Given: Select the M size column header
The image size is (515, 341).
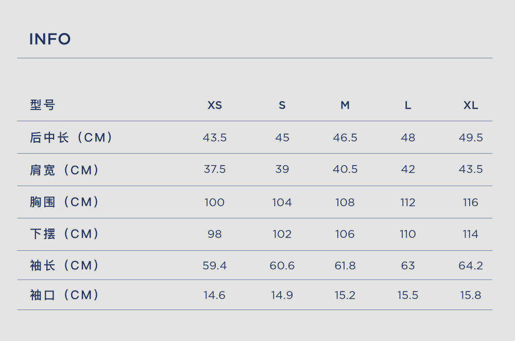Looking at the screenshot, I should [x=345, y=105].
